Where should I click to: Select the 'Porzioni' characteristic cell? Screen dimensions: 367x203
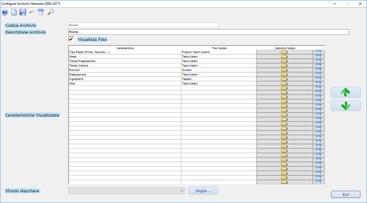pos(125,70)
